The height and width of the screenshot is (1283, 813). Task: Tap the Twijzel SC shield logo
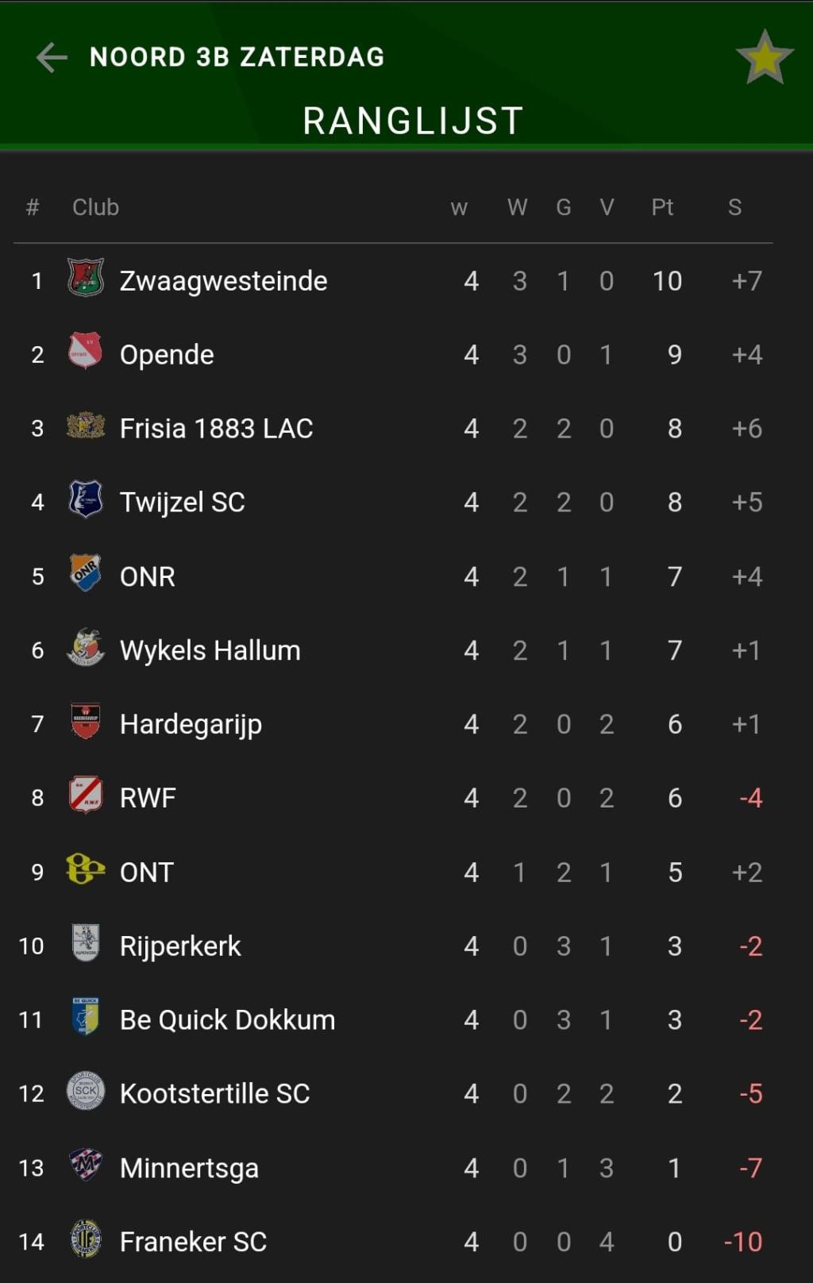pos(86,499)
